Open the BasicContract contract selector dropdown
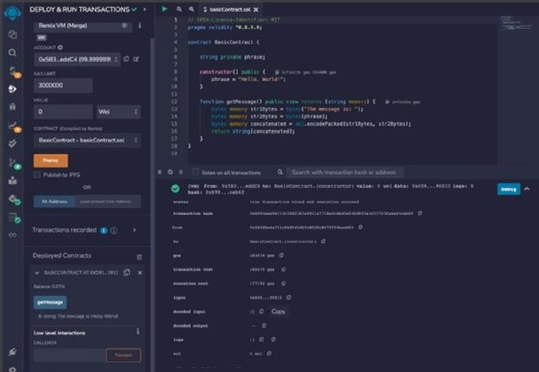This screenshot has width=539, height=372. [87, 140]
